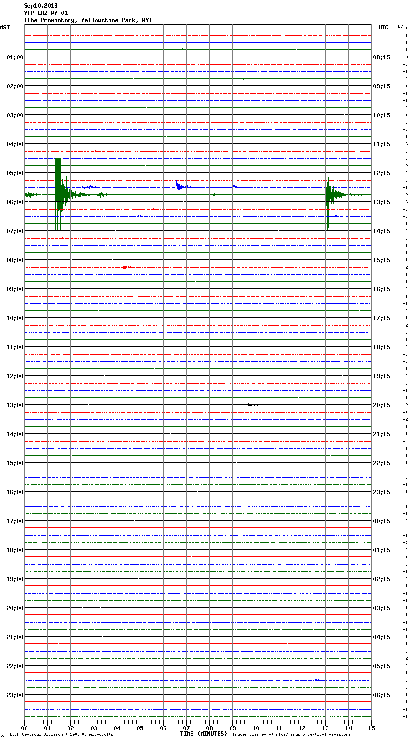Select the Sep10,2013 date header
The height and width of the screenshot is (741, 410).
(x=41, y=6)
